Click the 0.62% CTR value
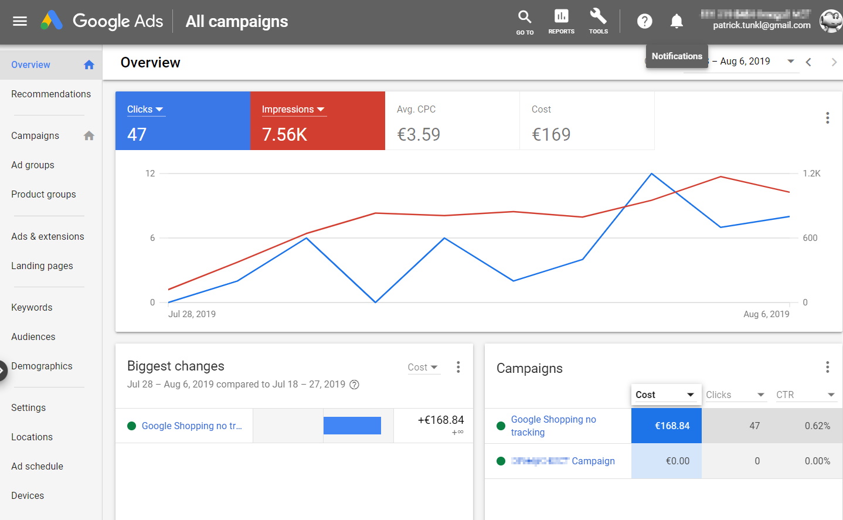The height and width of the screenshot is (520, 843). pos(817,426)
